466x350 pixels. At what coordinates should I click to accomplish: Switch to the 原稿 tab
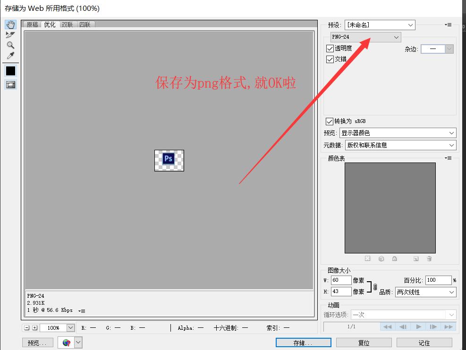[32, 24]
